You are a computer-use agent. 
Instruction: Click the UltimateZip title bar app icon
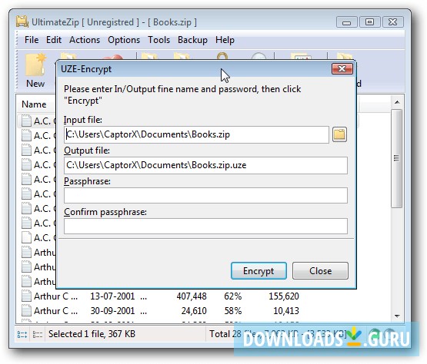coord(22,22)
